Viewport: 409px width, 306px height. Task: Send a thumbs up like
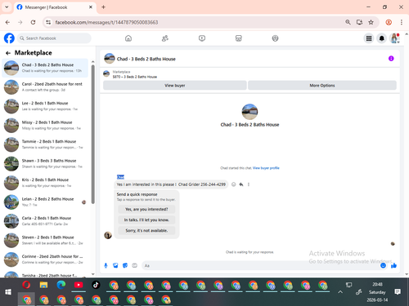tap(393, 265)
